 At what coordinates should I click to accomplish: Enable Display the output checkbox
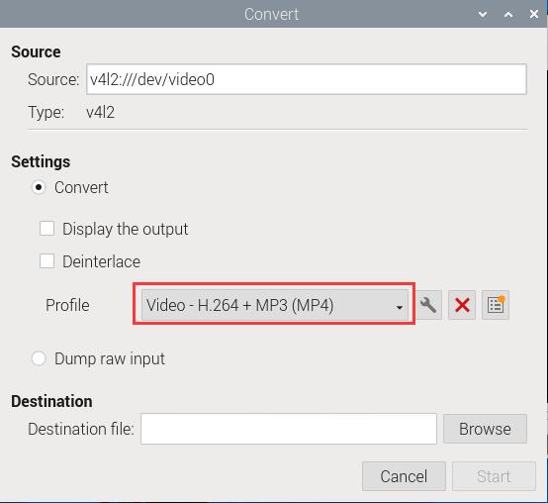[x=46, y=229]
